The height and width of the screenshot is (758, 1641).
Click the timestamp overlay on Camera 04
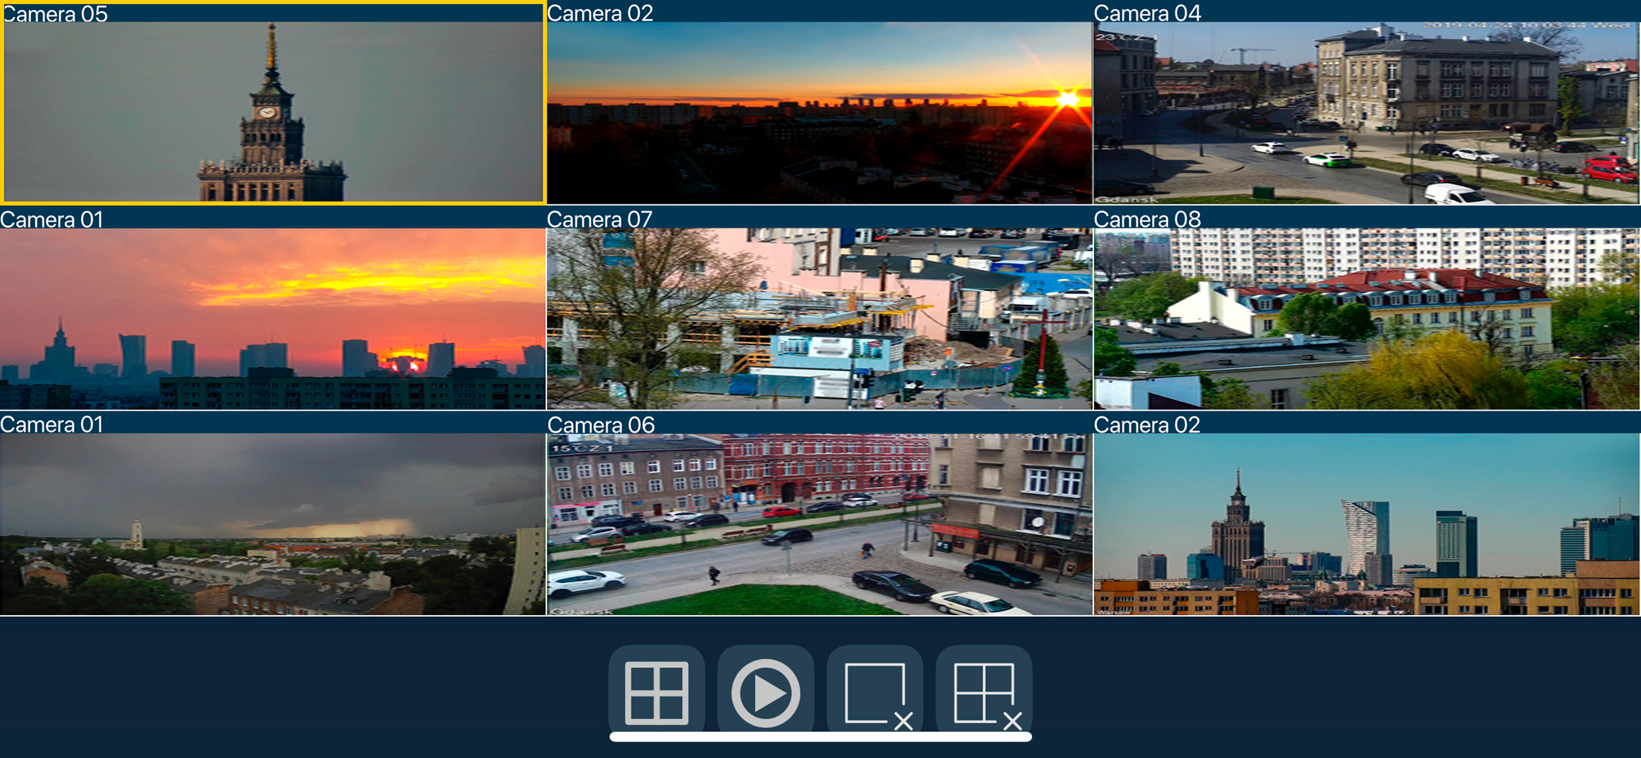pyautogui.click(x=1526, y=26)
